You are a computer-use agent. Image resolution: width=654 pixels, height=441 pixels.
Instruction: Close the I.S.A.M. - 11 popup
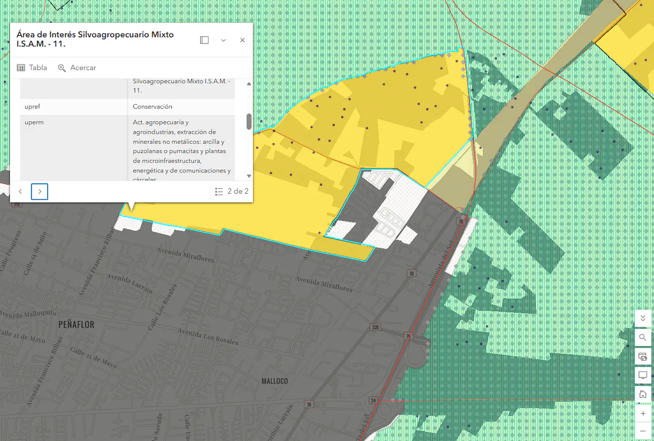click(243, 40)
